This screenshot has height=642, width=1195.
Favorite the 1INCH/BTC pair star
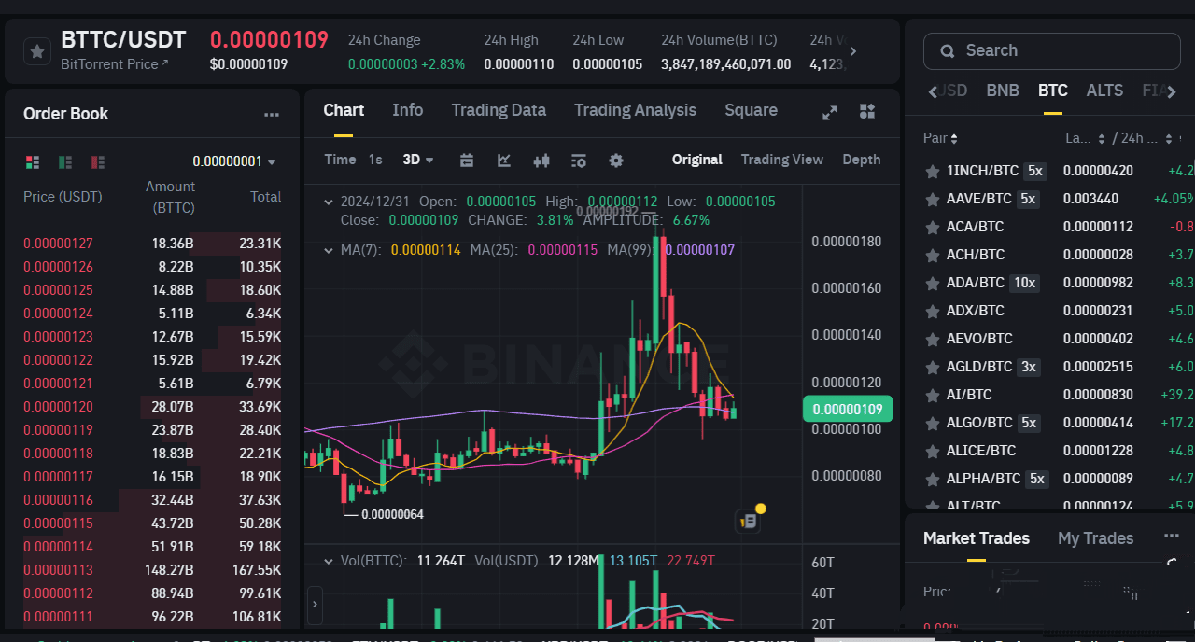[932, 172]
